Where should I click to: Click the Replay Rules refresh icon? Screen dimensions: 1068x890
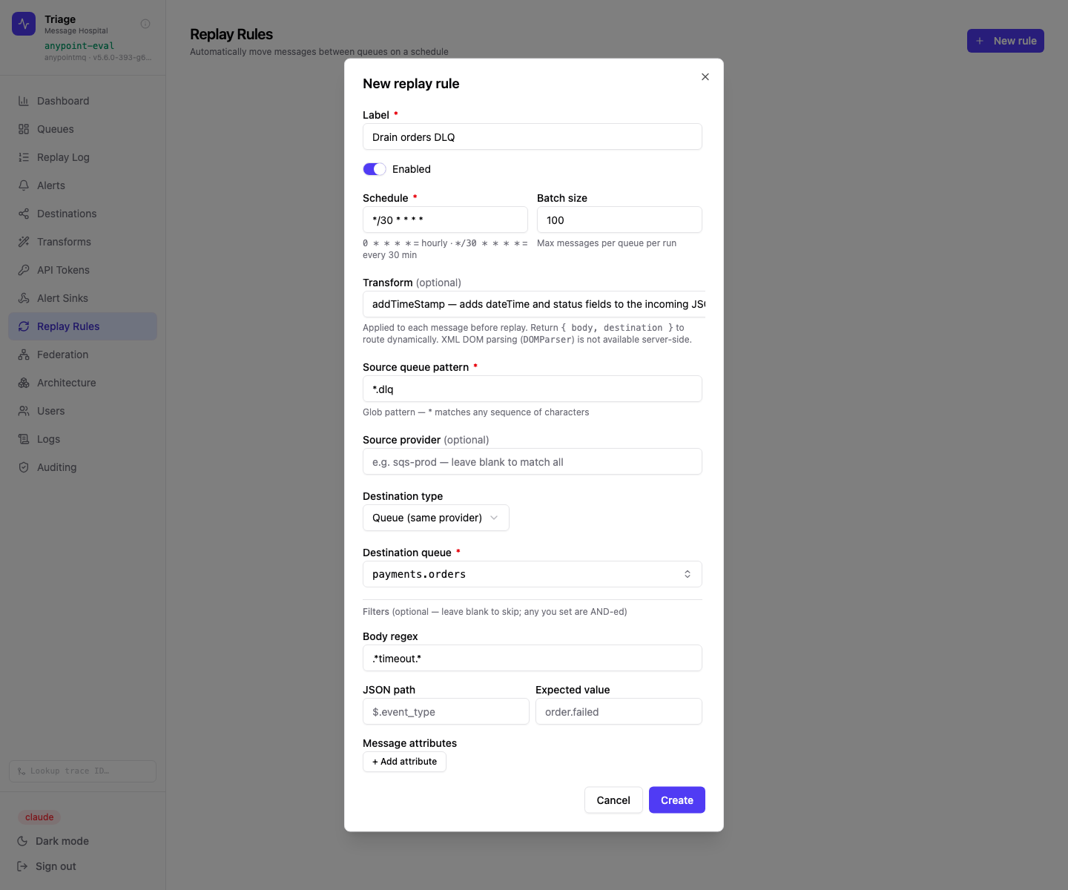(24, 326)
